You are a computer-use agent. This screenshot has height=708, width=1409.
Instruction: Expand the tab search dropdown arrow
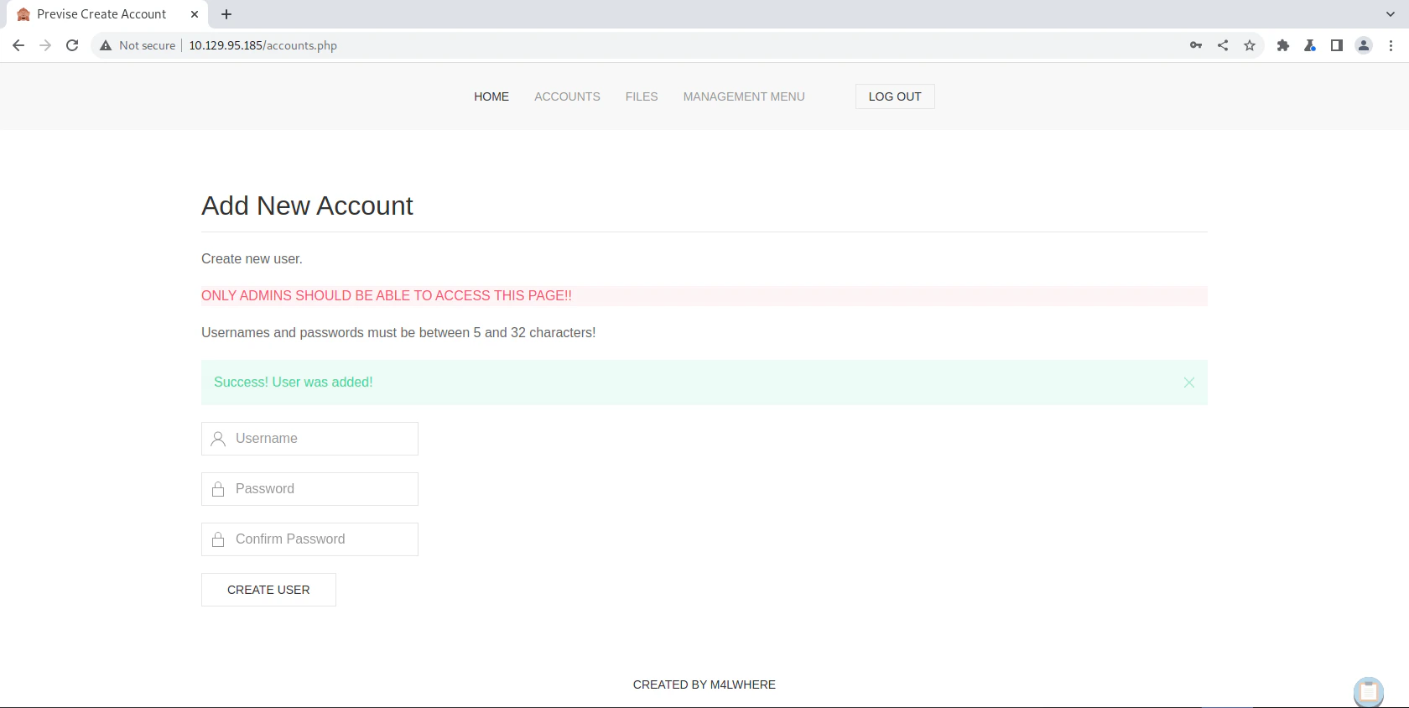tap(1391, 14)
